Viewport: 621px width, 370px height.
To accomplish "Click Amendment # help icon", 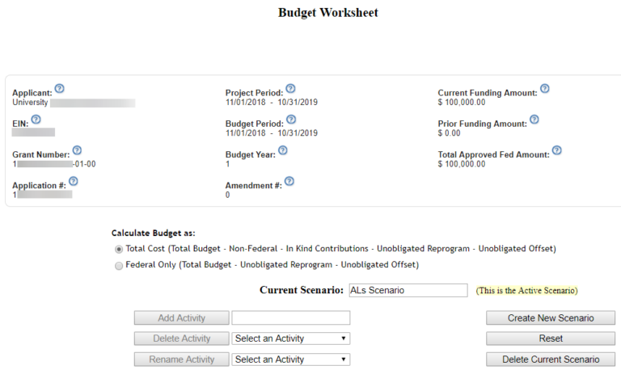I will tap(289, 181).
